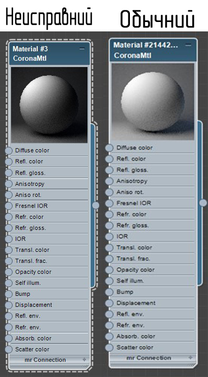Click resize grip on Material #21442 node

tap(192, 365)
